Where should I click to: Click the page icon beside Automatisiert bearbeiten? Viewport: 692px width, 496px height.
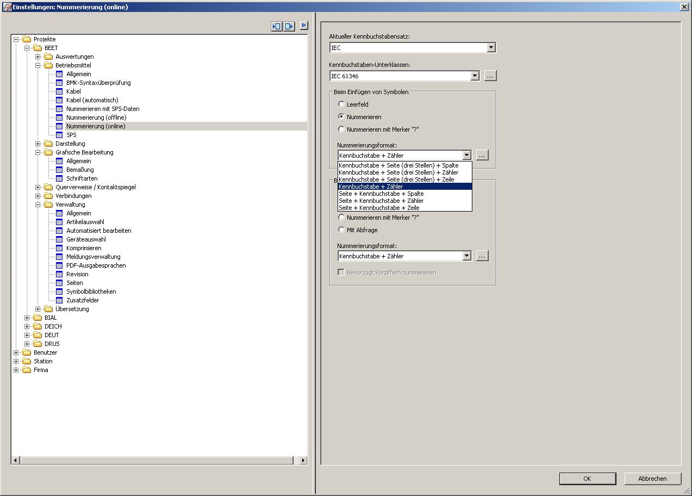tap(60, 231)
